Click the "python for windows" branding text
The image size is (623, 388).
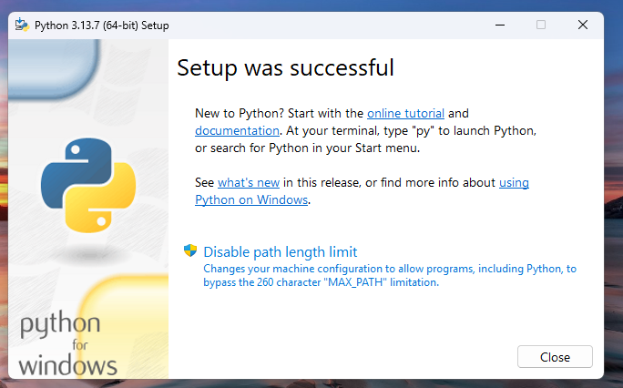68,345
